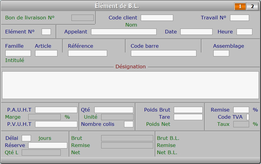Focus the P.A.U.H.T price field
261x164 pixels.
coord(56,110)
